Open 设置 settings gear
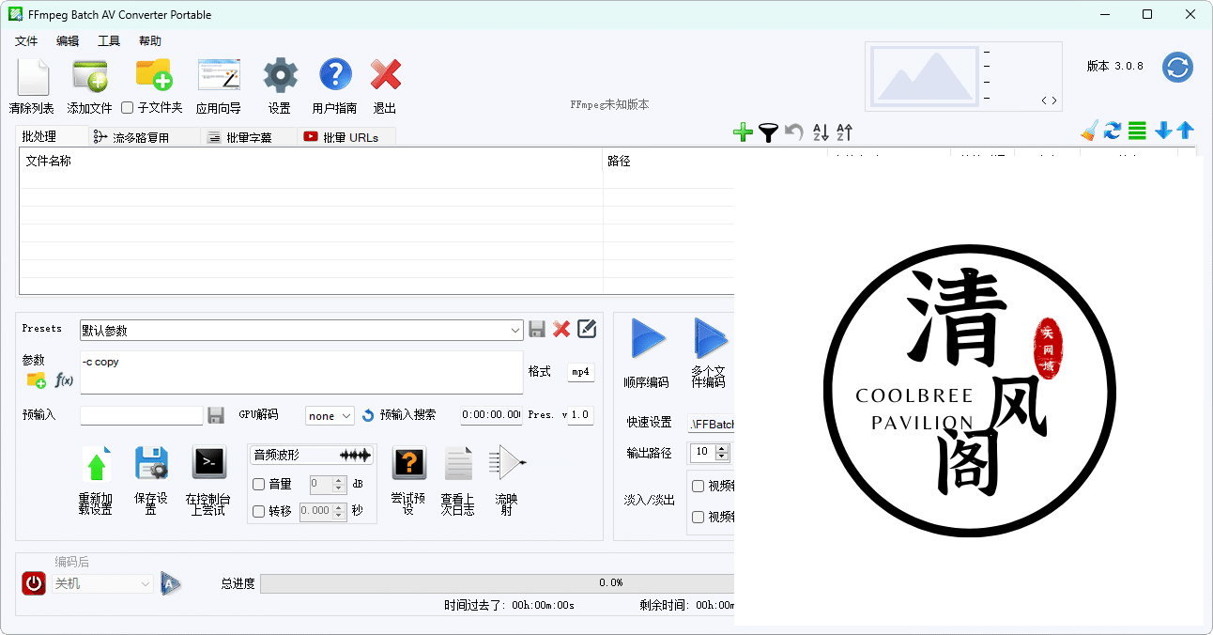 click(280, 75)
